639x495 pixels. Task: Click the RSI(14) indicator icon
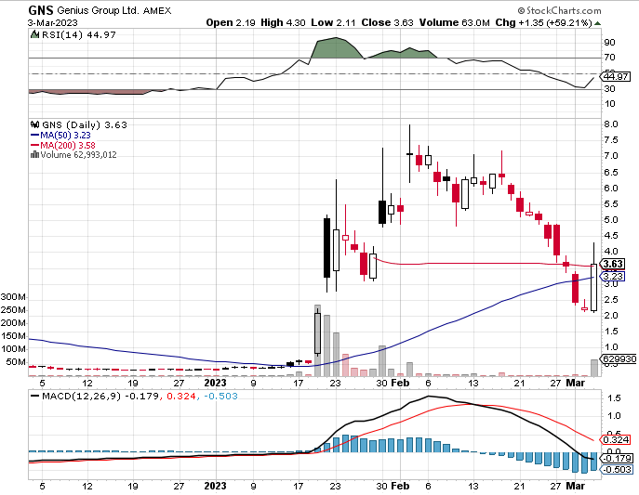(x=35, y=34)
